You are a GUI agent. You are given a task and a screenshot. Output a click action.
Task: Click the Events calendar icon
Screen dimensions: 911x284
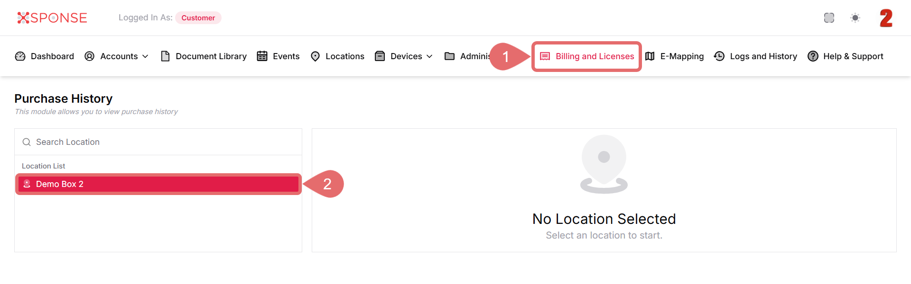pos(262,56)
